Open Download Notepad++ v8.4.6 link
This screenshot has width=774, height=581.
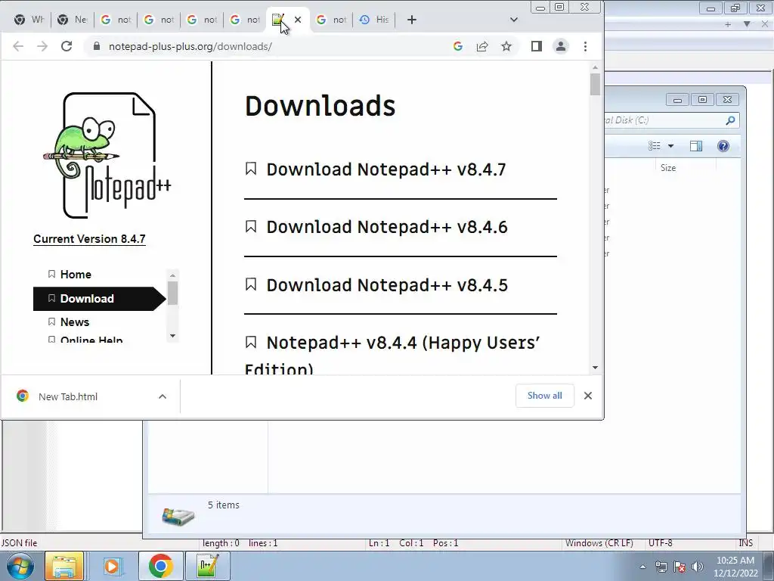(387, 227)
